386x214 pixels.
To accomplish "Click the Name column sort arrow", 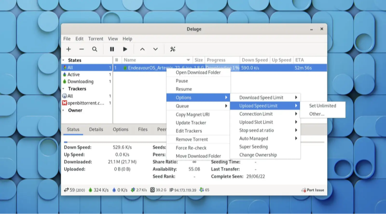I will 188,60.
